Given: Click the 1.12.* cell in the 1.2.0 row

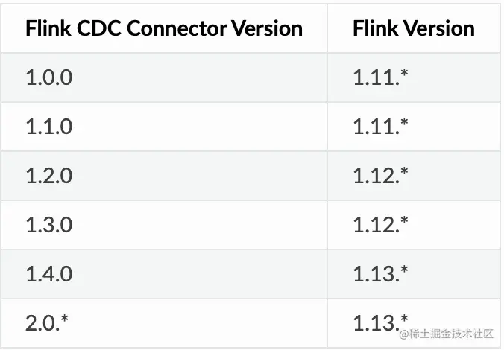Looking at the screenshot, I should click(380, 176).
